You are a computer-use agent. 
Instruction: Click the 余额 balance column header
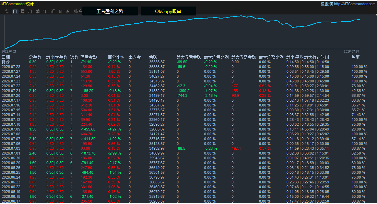tap(153, 57)
